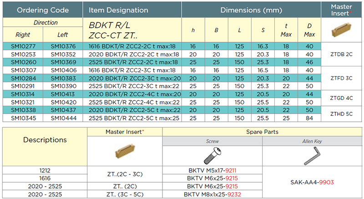Click item 2525 BDKT/R ZCC2-4C t max:22
The image size is (364, 199).
pos(134,102)
